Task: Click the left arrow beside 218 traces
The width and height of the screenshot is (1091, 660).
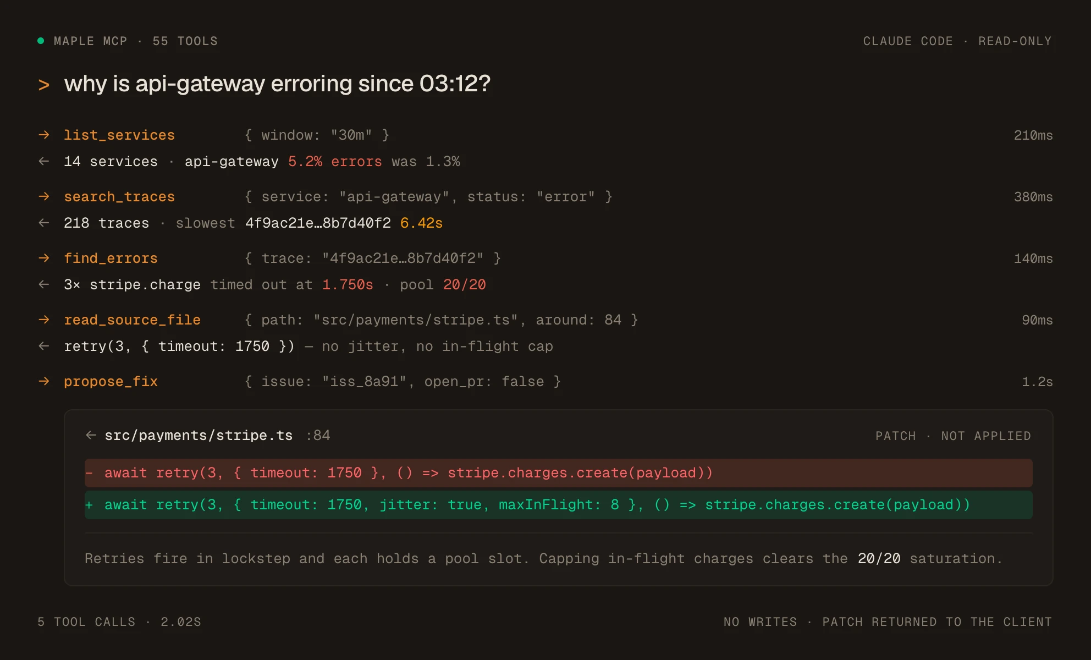Action: point(44,223)
